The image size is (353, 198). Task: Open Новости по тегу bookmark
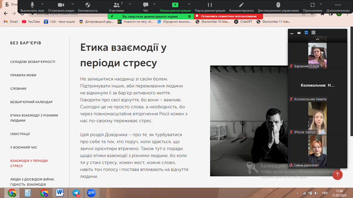click(135, 22)
